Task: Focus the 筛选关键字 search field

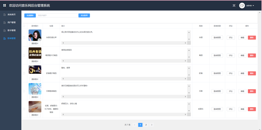Action: [57, 15]
